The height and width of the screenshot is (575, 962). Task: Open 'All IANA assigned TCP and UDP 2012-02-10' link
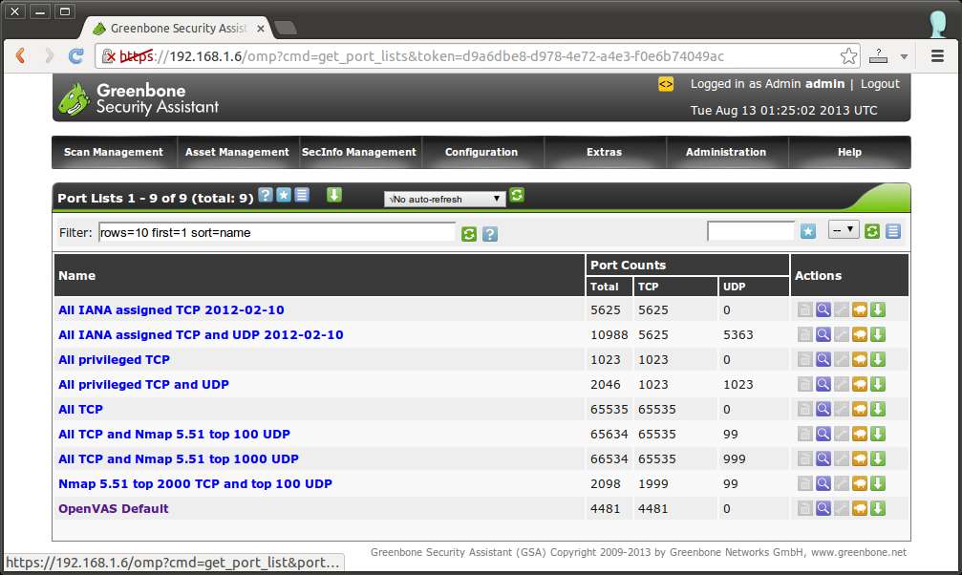pos(201,334)
